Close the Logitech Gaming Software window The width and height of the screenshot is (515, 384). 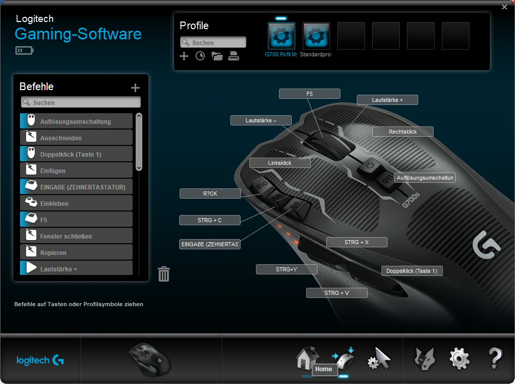(x=504, y=7)
